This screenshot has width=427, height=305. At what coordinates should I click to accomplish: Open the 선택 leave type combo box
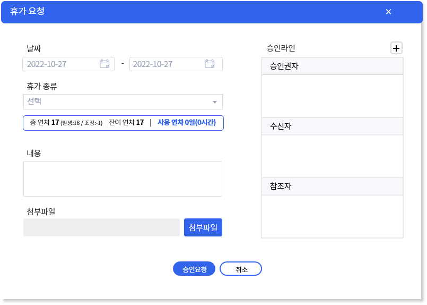point(123,102)
